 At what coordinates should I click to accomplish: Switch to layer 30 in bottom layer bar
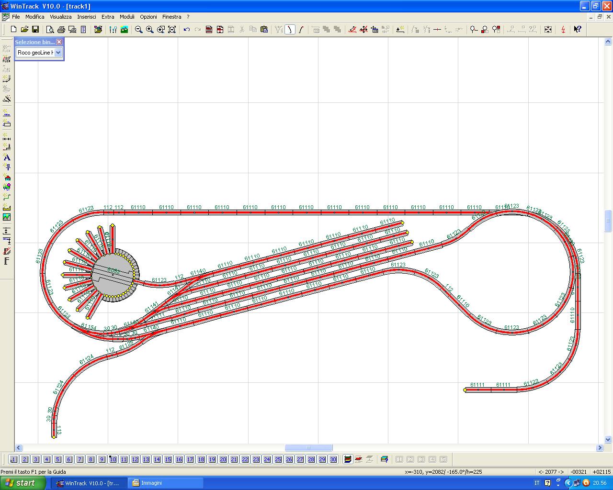pyautogui.click(x=333, y=459)
